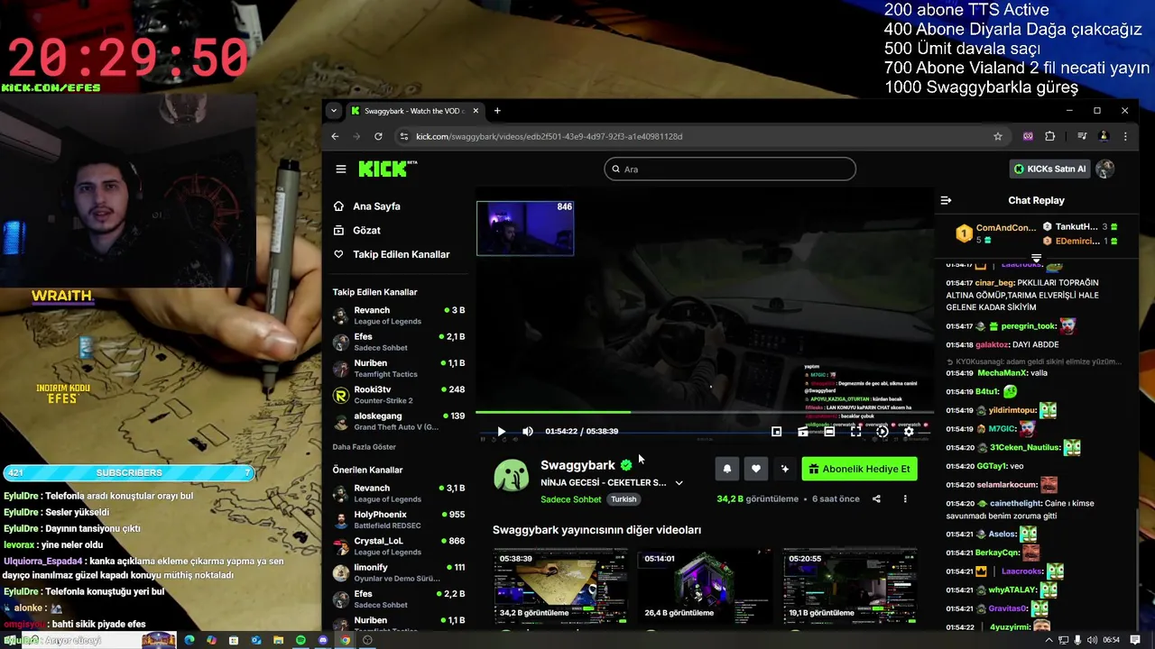Screen dimensions: 1155x649
Task: Open Crystal_LoL recommended channel
Action: 400,546
